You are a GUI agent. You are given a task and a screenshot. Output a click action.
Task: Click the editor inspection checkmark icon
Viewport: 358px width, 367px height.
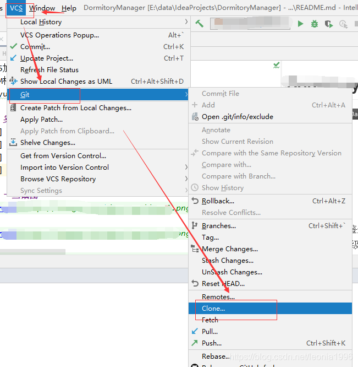click(277, 66)
